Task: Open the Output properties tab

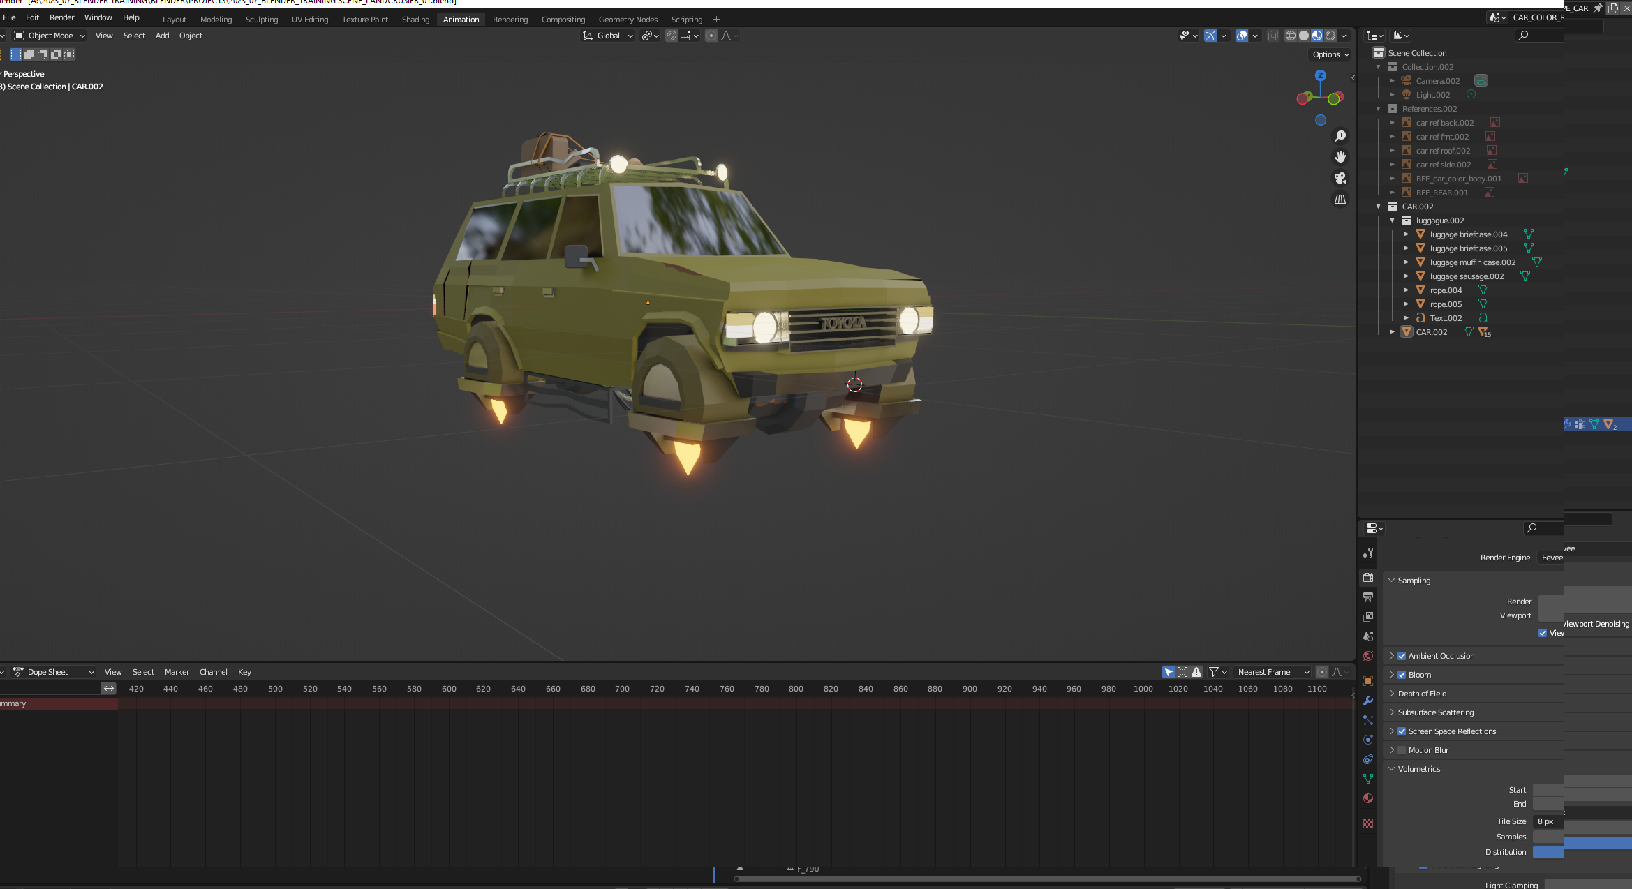Action: [x=1368, y=597]
